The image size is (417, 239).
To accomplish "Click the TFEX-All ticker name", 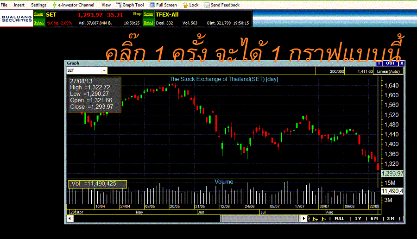I will click(x=167, y=15).
